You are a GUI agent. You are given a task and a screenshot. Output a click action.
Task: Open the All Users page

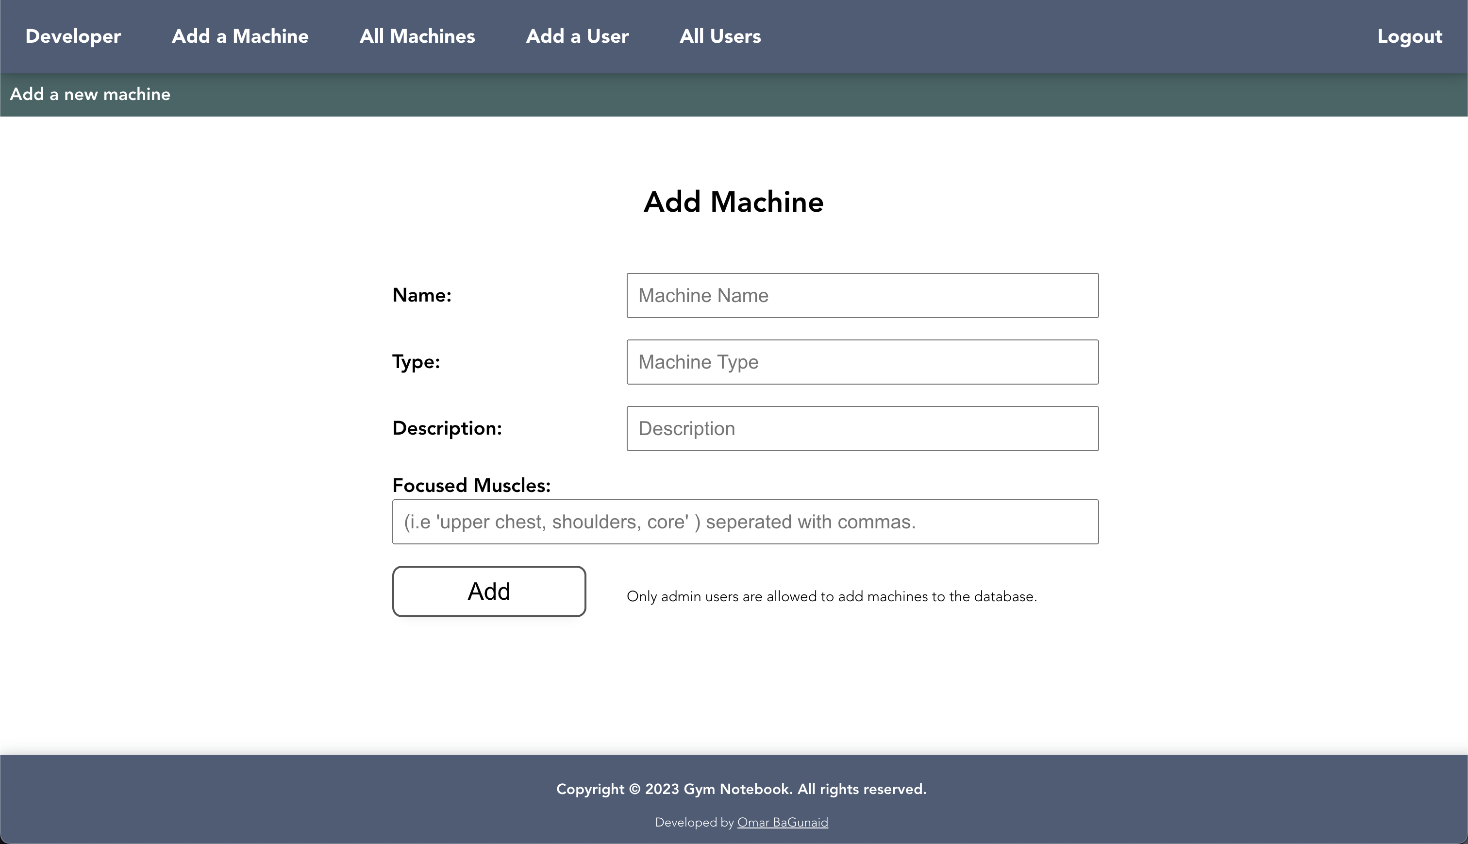(x=720, y=36)
